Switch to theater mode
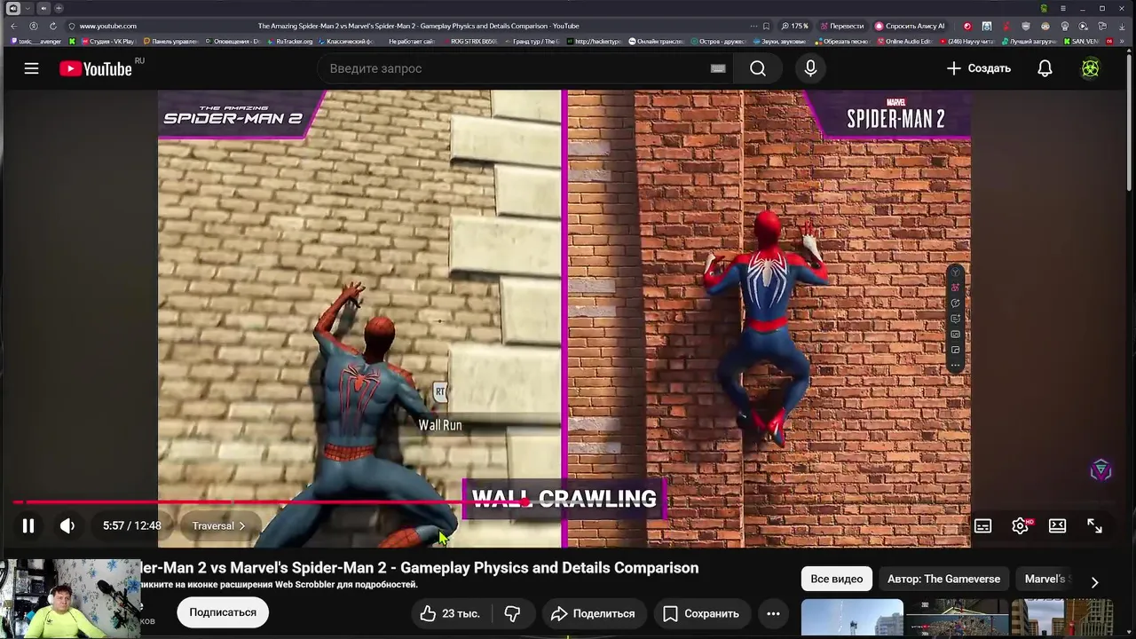The height and width of the screenshot is (639, 1136). pos(1057,525)
